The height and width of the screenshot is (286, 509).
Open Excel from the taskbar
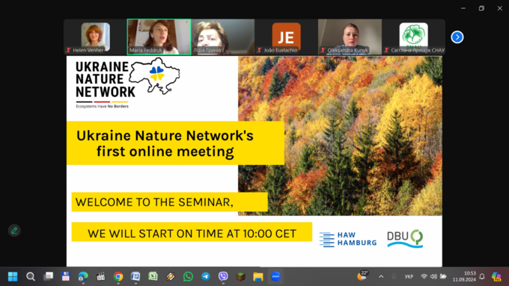(153, 276)
